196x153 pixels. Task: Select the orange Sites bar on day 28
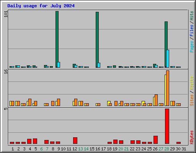point(168,88)
